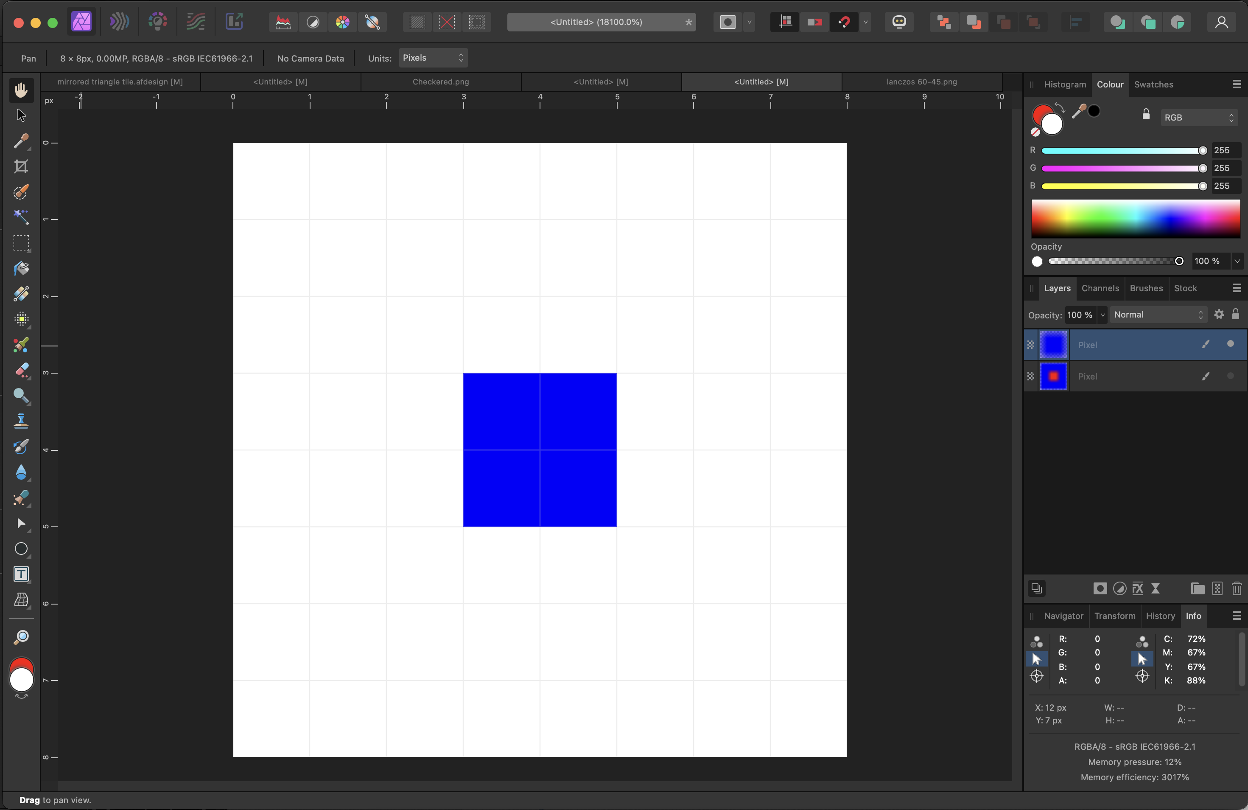This screenshot has height=810, width=1248.
Task: Select the Zoom magnifier tool
Action: click(x=21, y=637)
